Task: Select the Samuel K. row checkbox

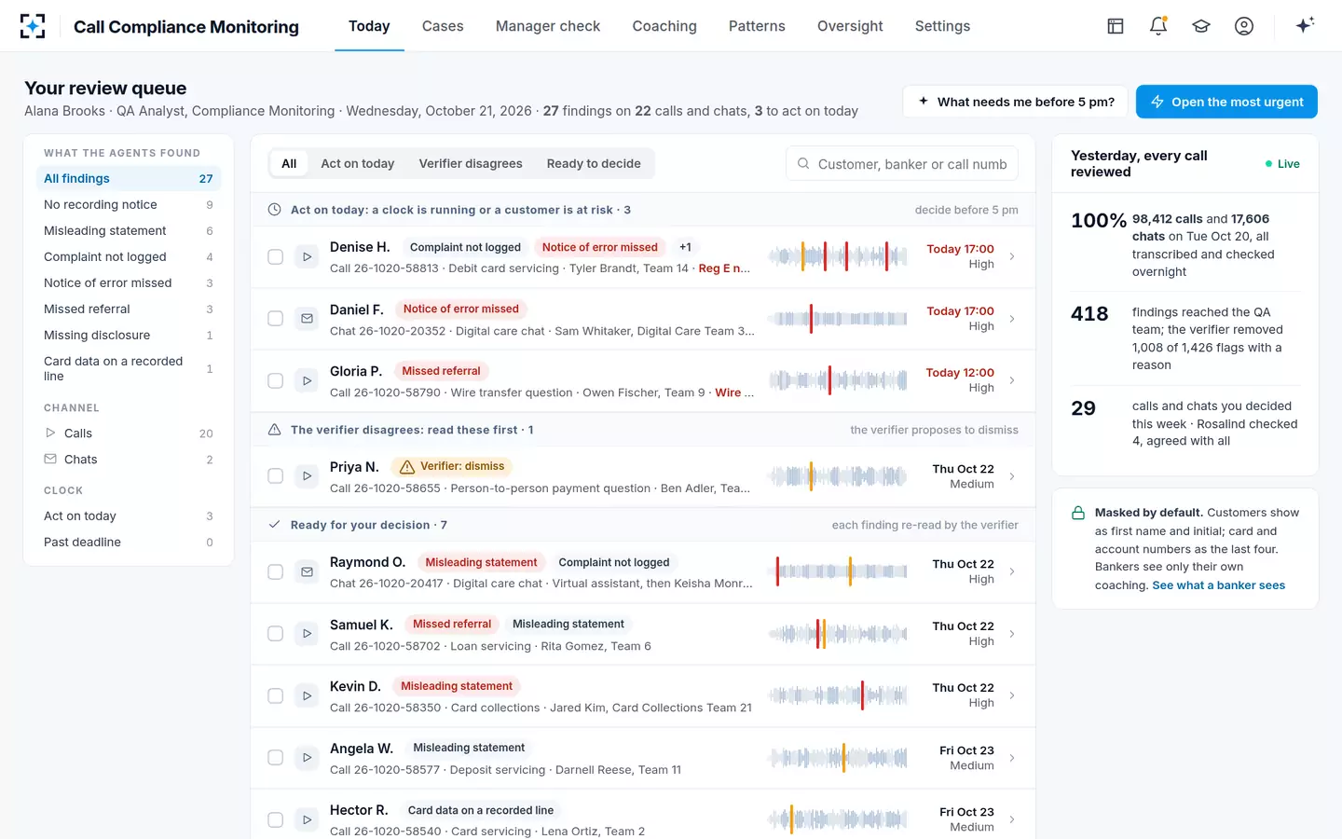Action: [x=275, y=634]
